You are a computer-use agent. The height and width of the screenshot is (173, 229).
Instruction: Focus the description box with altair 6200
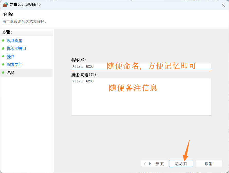(x=141, y=97)
